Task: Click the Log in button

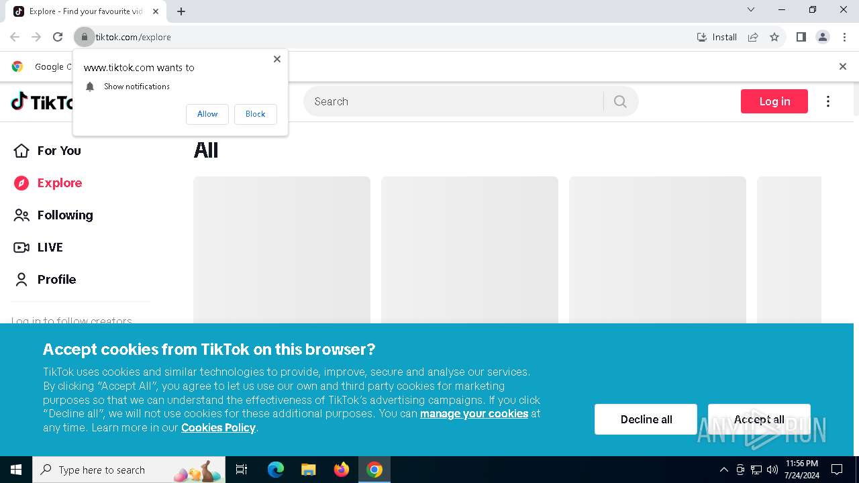Action: [x=774, y=101]
